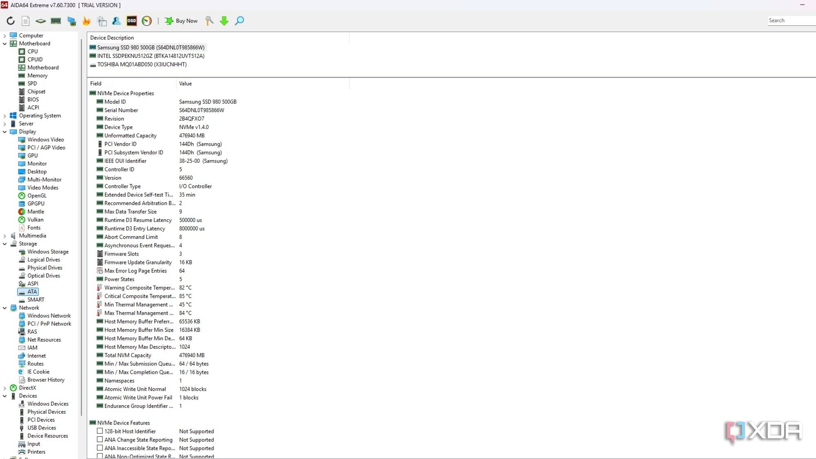Launch the System Stability Test flame icon
816x459 pixels.
coord(86,21)
